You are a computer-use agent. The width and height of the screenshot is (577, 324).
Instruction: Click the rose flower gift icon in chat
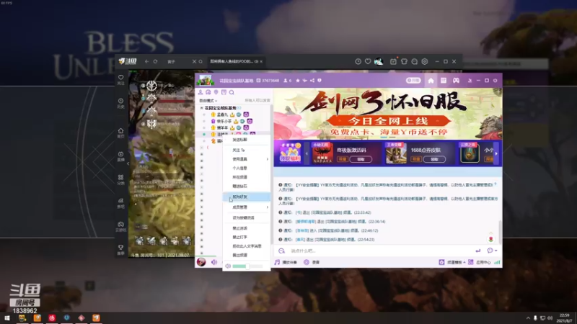pos(491,239)
